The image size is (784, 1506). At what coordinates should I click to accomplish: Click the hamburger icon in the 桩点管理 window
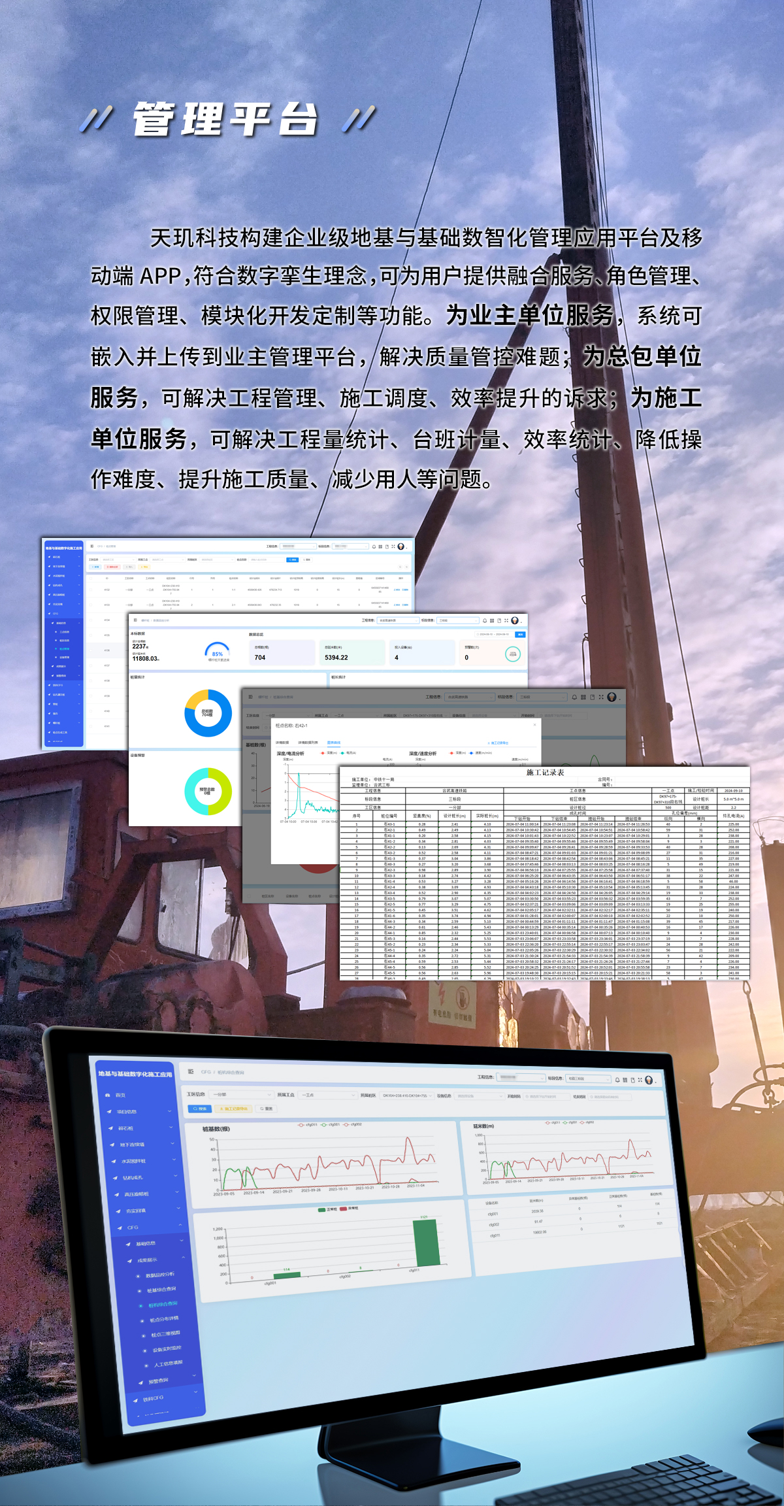click(92, 546)
